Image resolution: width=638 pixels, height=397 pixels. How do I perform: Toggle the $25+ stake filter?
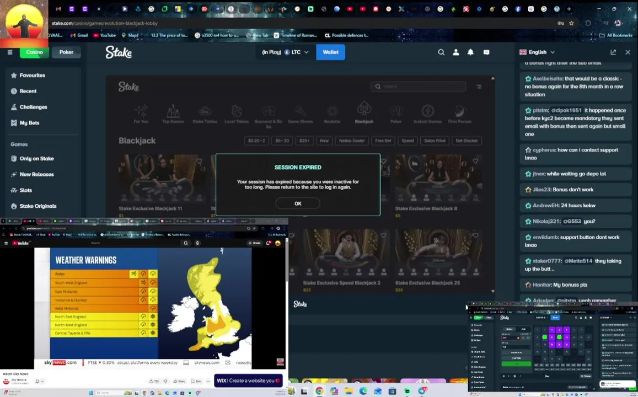point(304,141)
